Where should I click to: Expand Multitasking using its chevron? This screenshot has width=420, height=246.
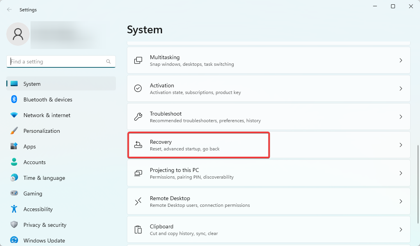(x=401, y=60)
